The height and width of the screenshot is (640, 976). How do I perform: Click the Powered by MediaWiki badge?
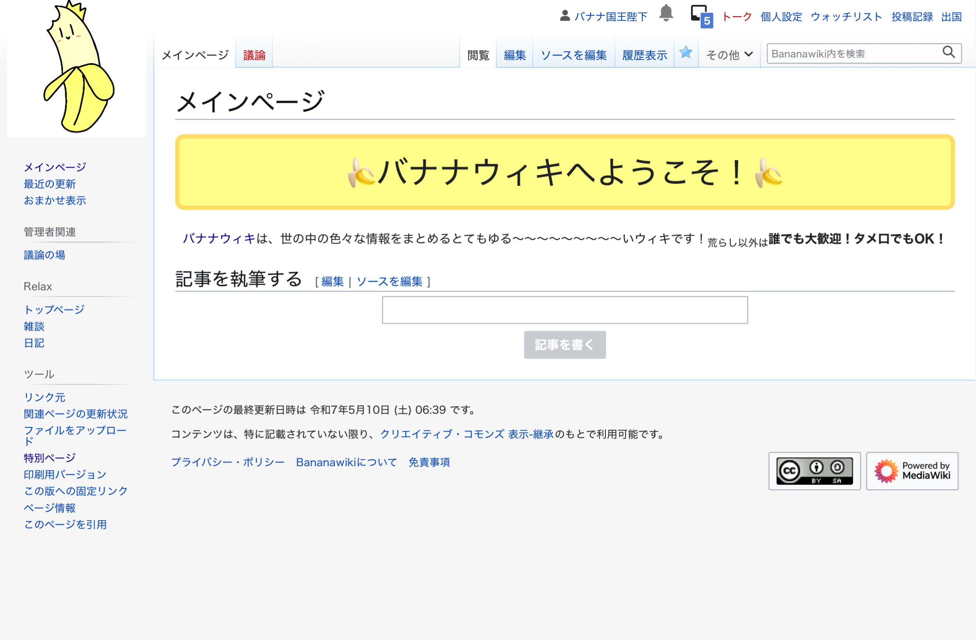[x=912, y=471]
